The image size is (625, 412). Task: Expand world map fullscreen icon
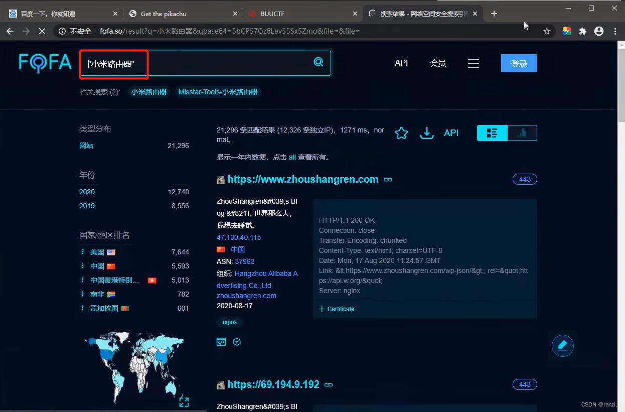pyautogui.click(x=184, y=402)
